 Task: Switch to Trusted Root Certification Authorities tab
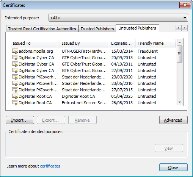coord(42,29)
